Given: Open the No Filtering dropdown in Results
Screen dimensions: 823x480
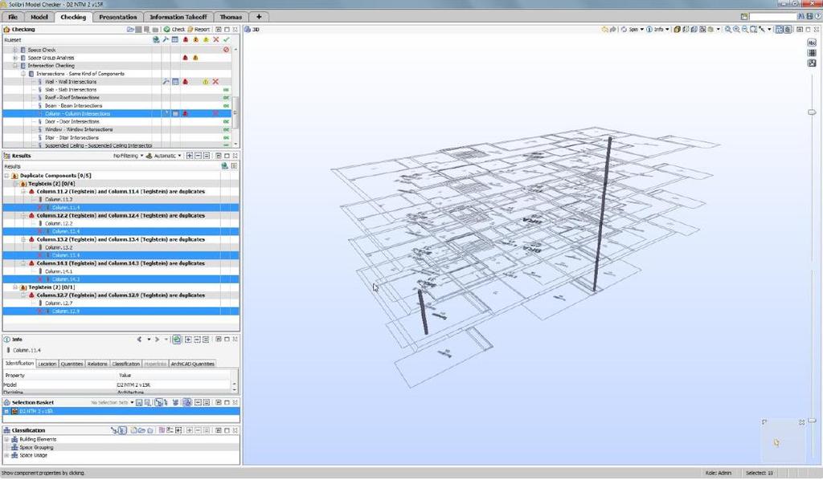Looking at the screenshot, I should click(x=128, y=156).
